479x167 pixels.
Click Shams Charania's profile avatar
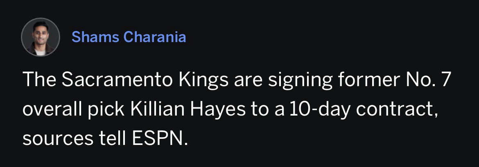(x=41, y=37)
